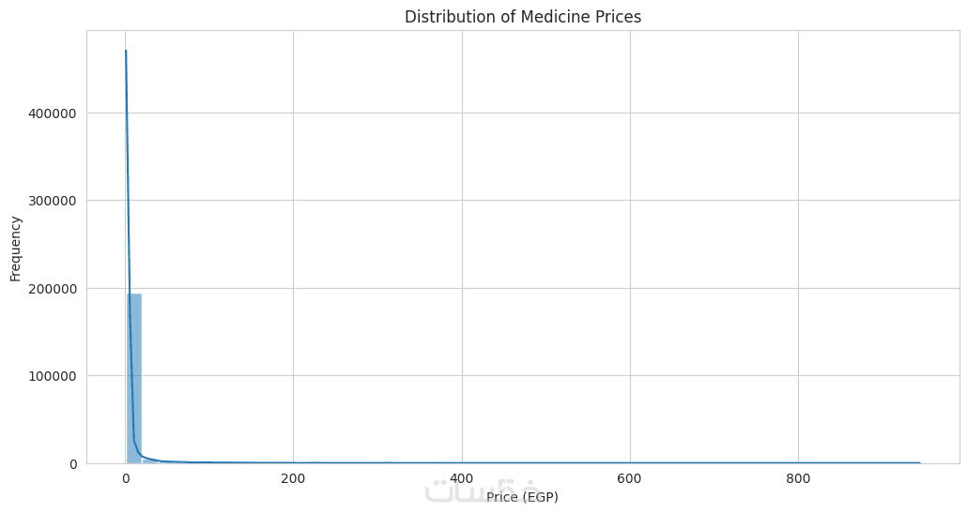Click the top peak of the density curve
The image size is (968, 513).
click(126, 52)
